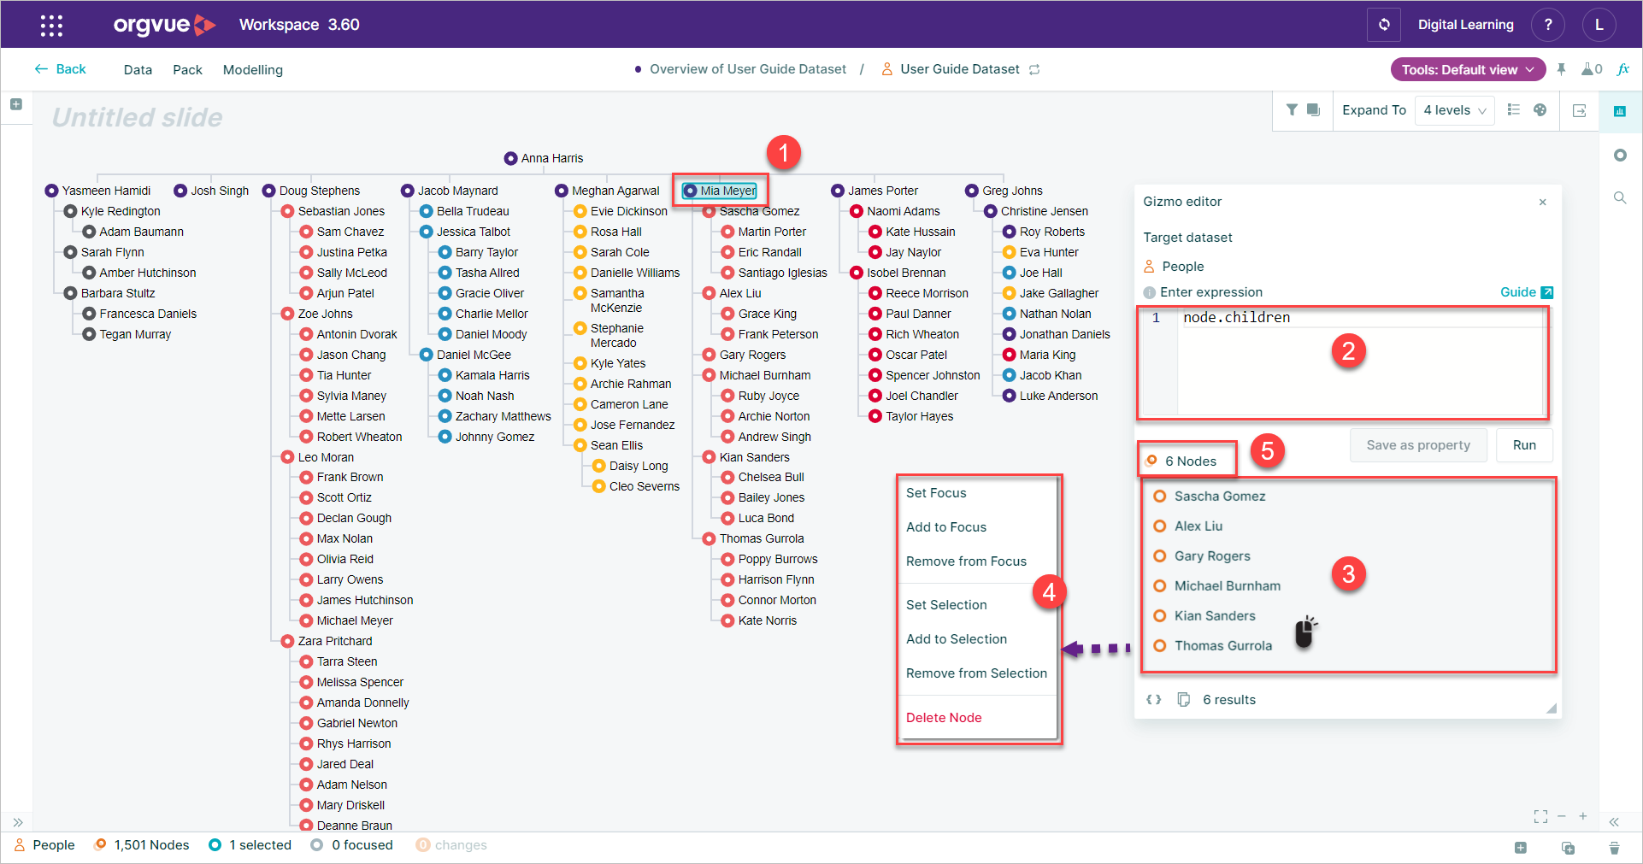1643x864 pixels.
Task: Click the help question mark icon
Action: (x=1548, y=25)
